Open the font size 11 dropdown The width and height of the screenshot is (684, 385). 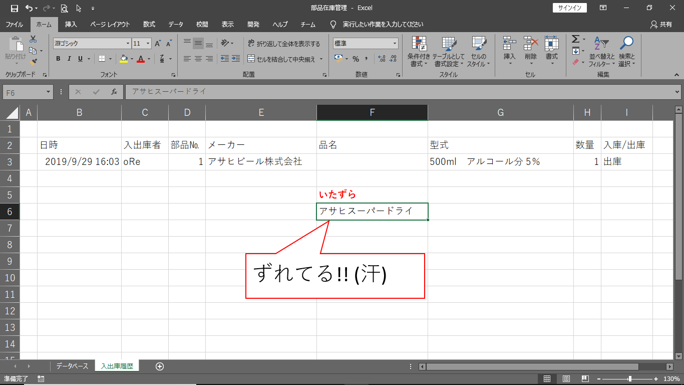tap(149, 44)
